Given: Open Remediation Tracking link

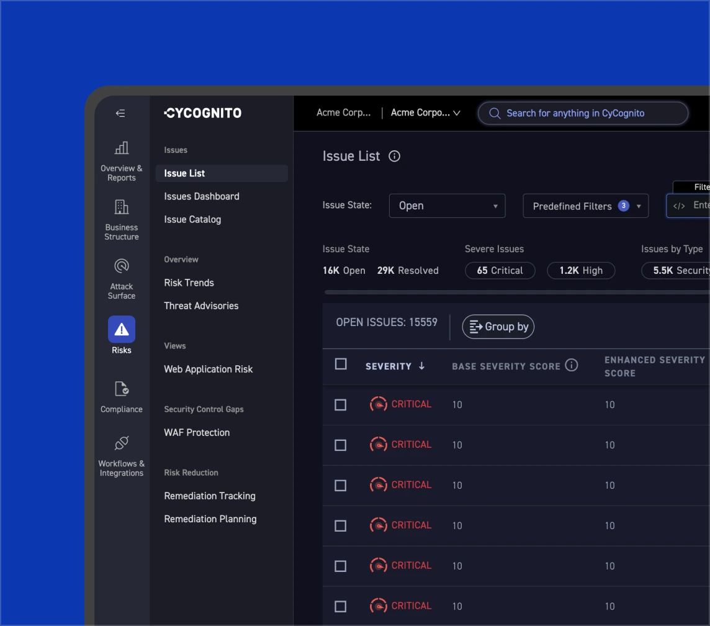Looking at the screenshot, I should (209, 496).
